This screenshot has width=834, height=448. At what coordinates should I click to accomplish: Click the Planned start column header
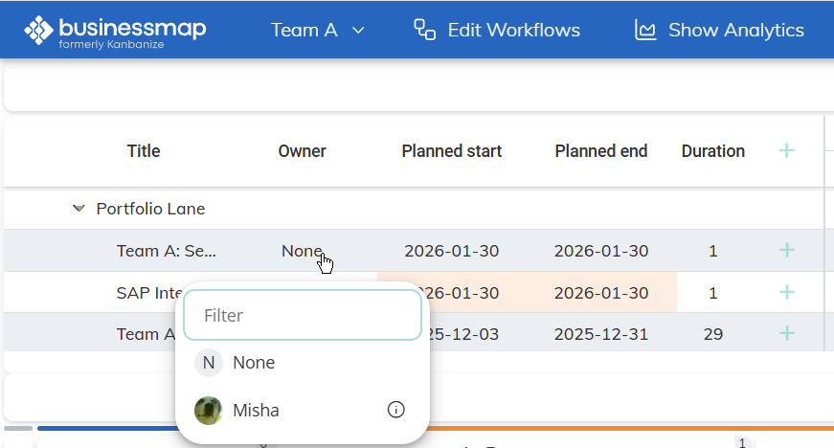click(x=451, y=151)
